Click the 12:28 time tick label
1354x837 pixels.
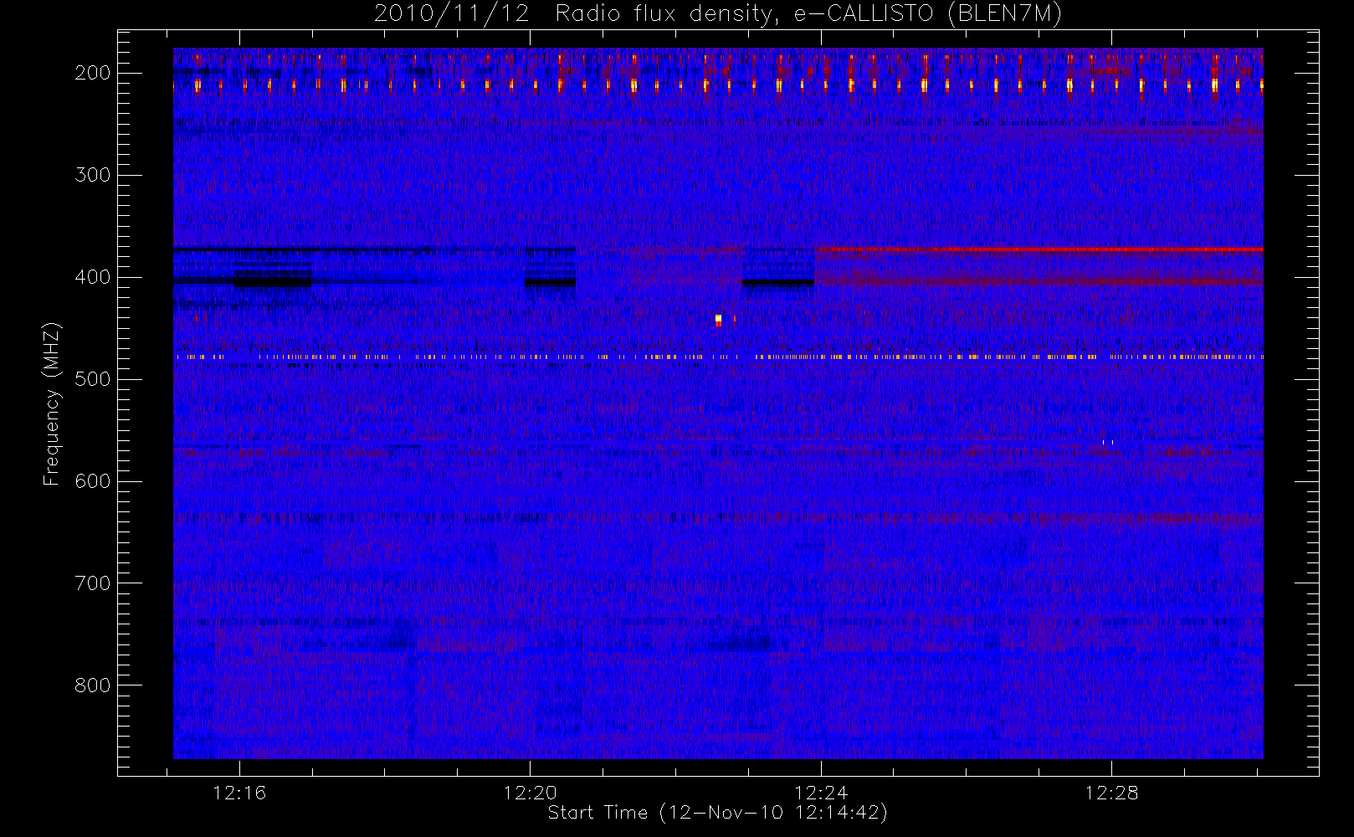pyautogui.click(x=1111, y=793)
